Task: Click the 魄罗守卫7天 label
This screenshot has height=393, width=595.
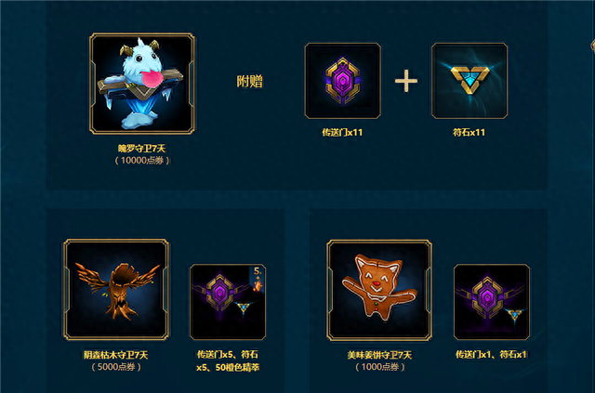Action: click(x=141, y=149)
